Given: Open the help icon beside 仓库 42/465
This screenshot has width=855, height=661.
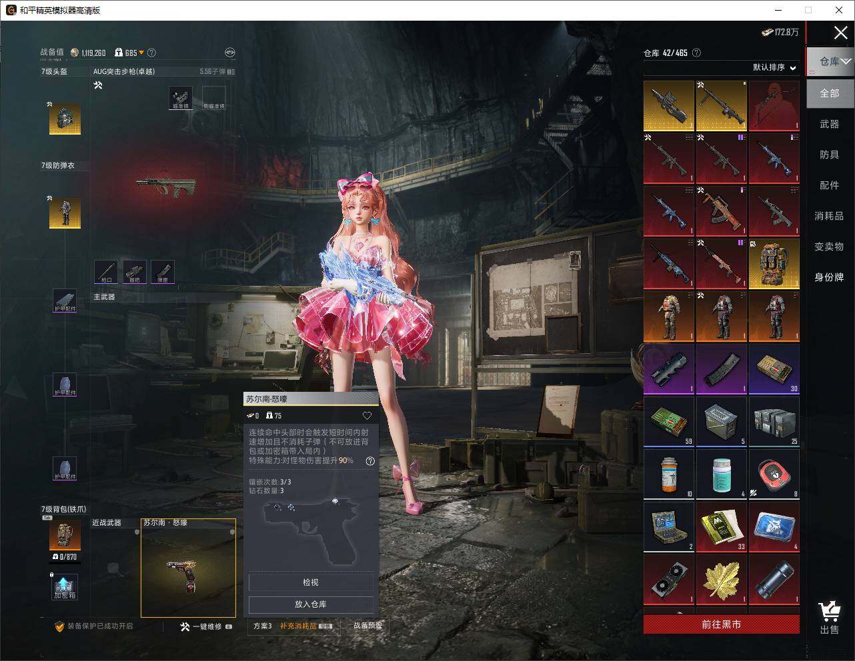Looking at the screenshot, I should [697, 53].
